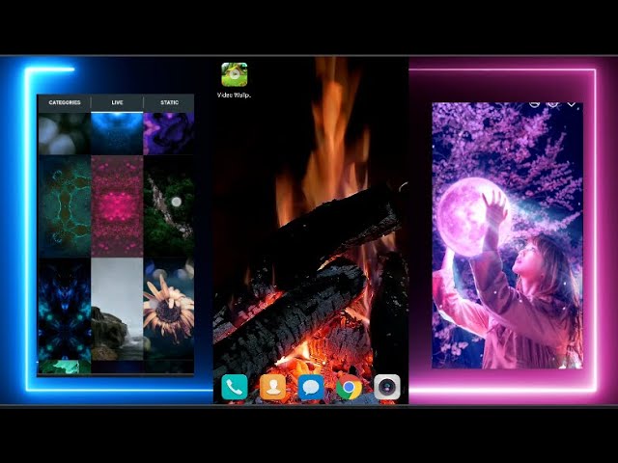This screenshot has height=463, width=618.
Task: Select the blue glow particle wallpaper thumbnail
Action: (x=117, y=133)
